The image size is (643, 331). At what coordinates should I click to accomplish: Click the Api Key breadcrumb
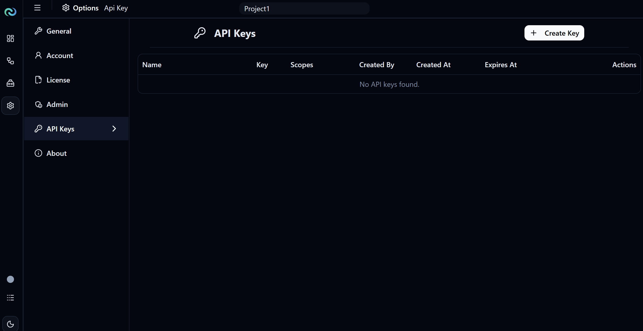[116, 8]
